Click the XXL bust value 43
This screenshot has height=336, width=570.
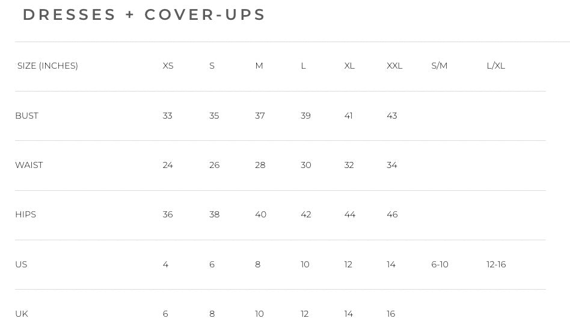[x=391, y=116]
